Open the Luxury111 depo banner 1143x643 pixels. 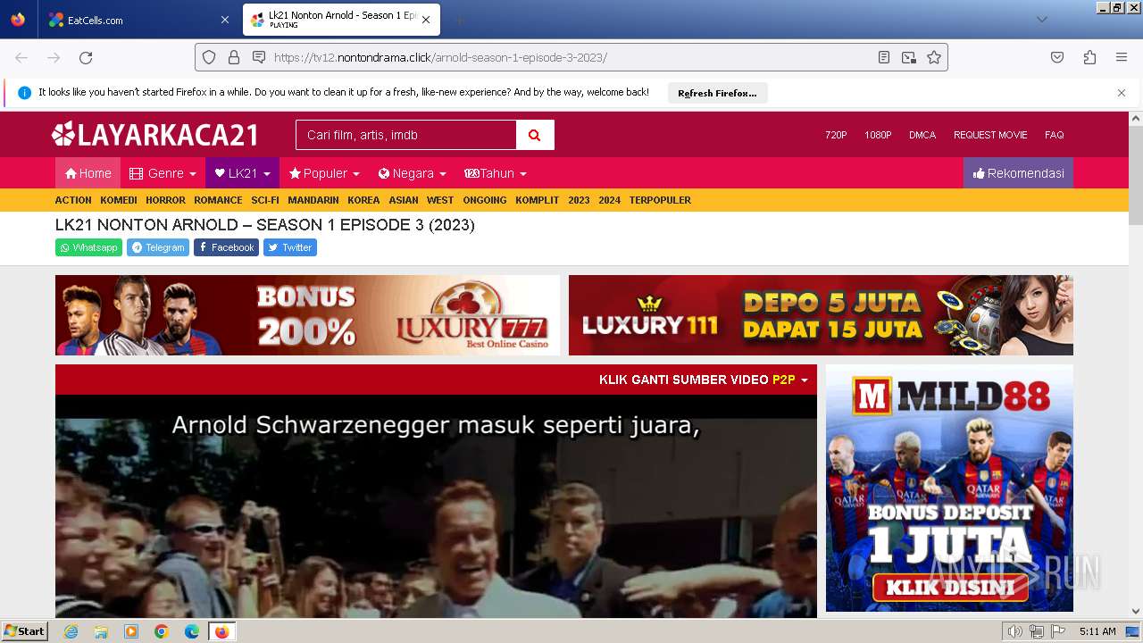[821, 315]
